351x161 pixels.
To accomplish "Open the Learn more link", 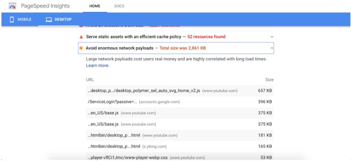I will (97, 66).
